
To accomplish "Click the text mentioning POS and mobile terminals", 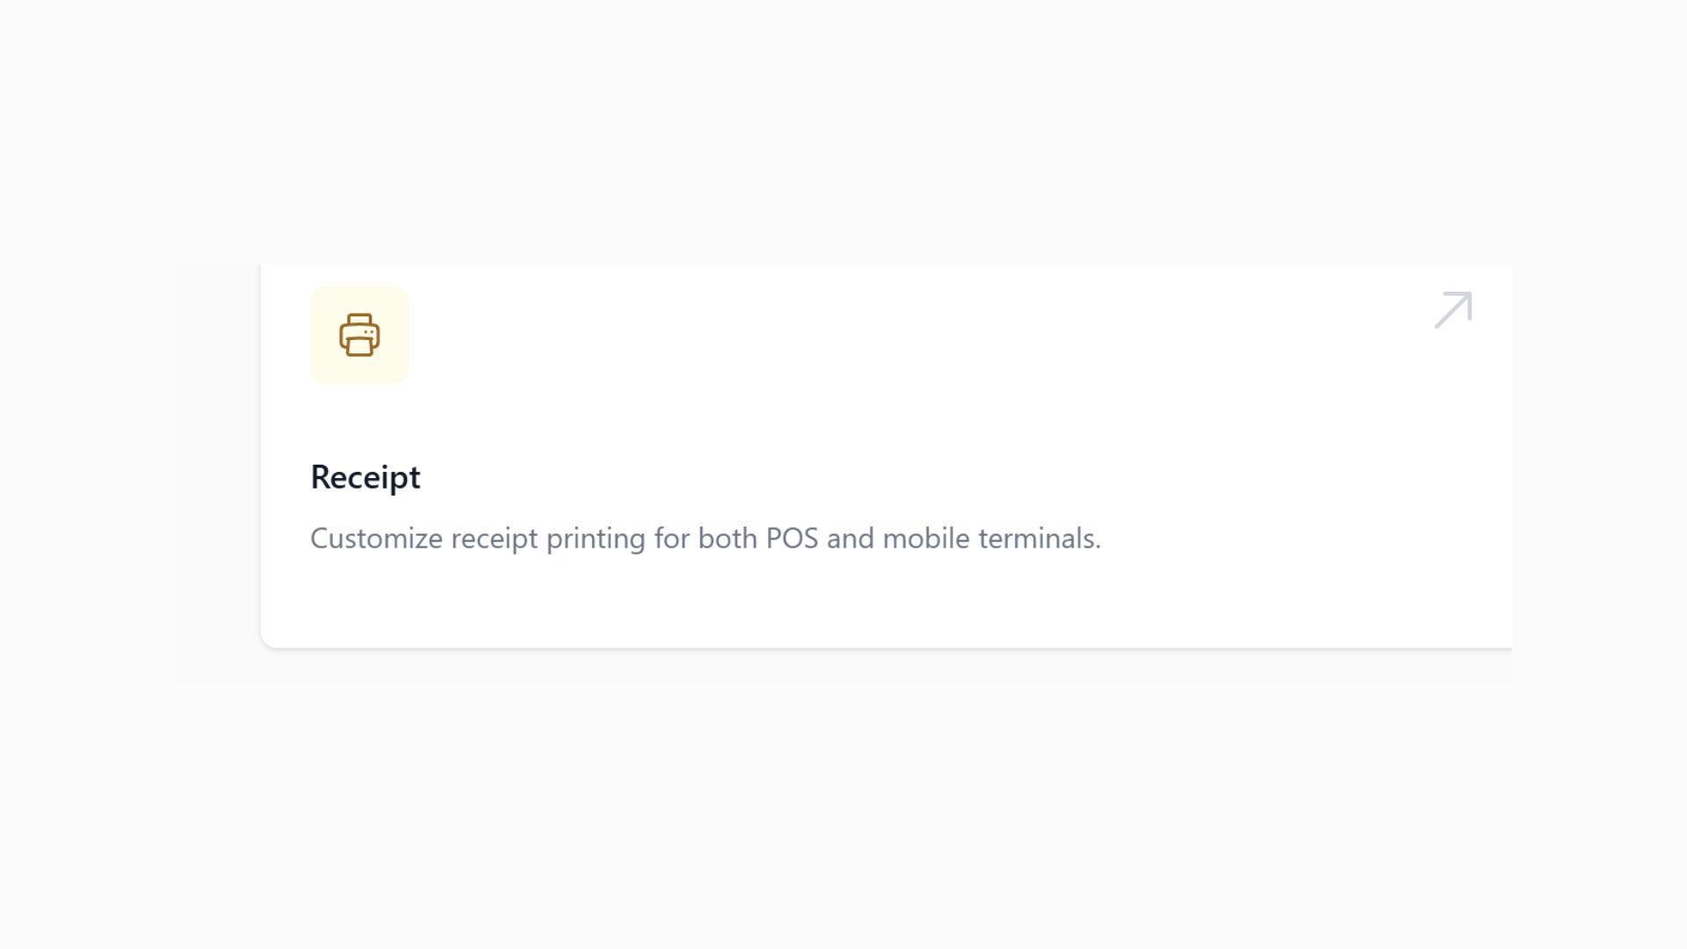I will [x=705, y=538].
